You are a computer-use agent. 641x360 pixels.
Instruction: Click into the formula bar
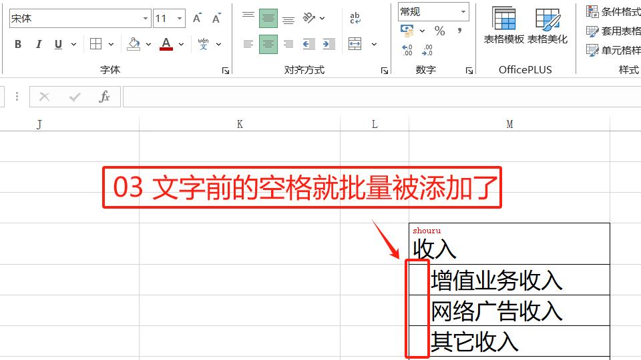point(382,97)
